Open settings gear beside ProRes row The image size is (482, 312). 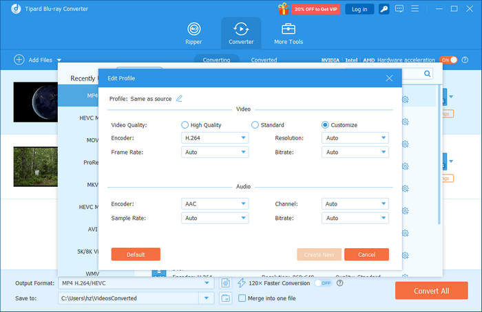405,166
